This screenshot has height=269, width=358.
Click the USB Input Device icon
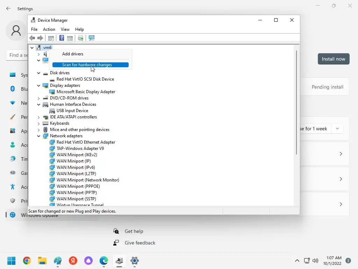coord(52,111)
